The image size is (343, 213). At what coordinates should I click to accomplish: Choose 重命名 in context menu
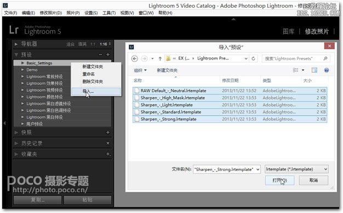click(88, 74)
